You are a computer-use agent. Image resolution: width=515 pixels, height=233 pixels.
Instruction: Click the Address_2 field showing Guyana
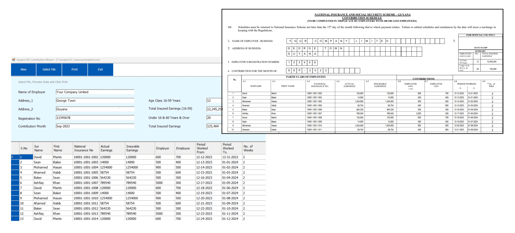point(95,109)
